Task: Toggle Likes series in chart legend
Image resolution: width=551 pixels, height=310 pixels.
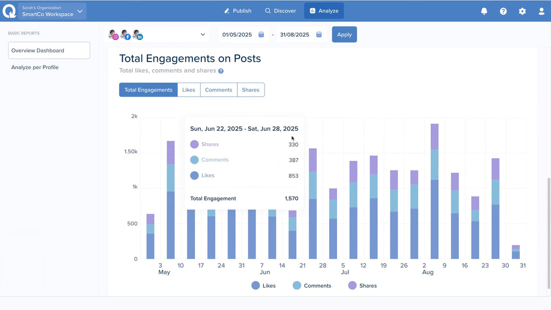Action: click(263, 285)
